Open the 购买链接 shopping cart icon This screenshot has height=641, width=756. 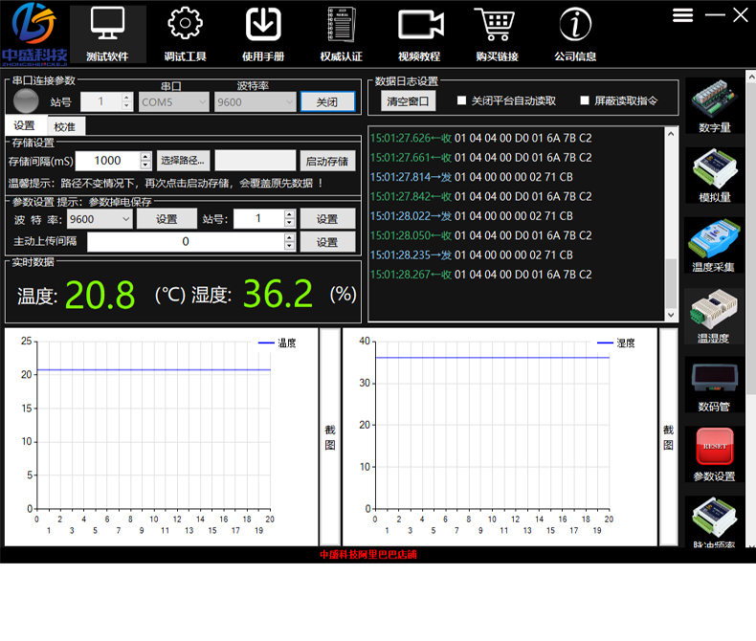tap(496, 25)
